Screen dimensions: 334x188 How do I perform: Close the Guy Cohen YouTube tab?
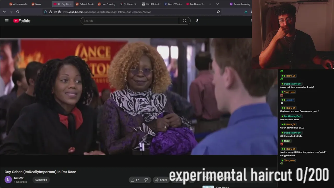point(70,4)
